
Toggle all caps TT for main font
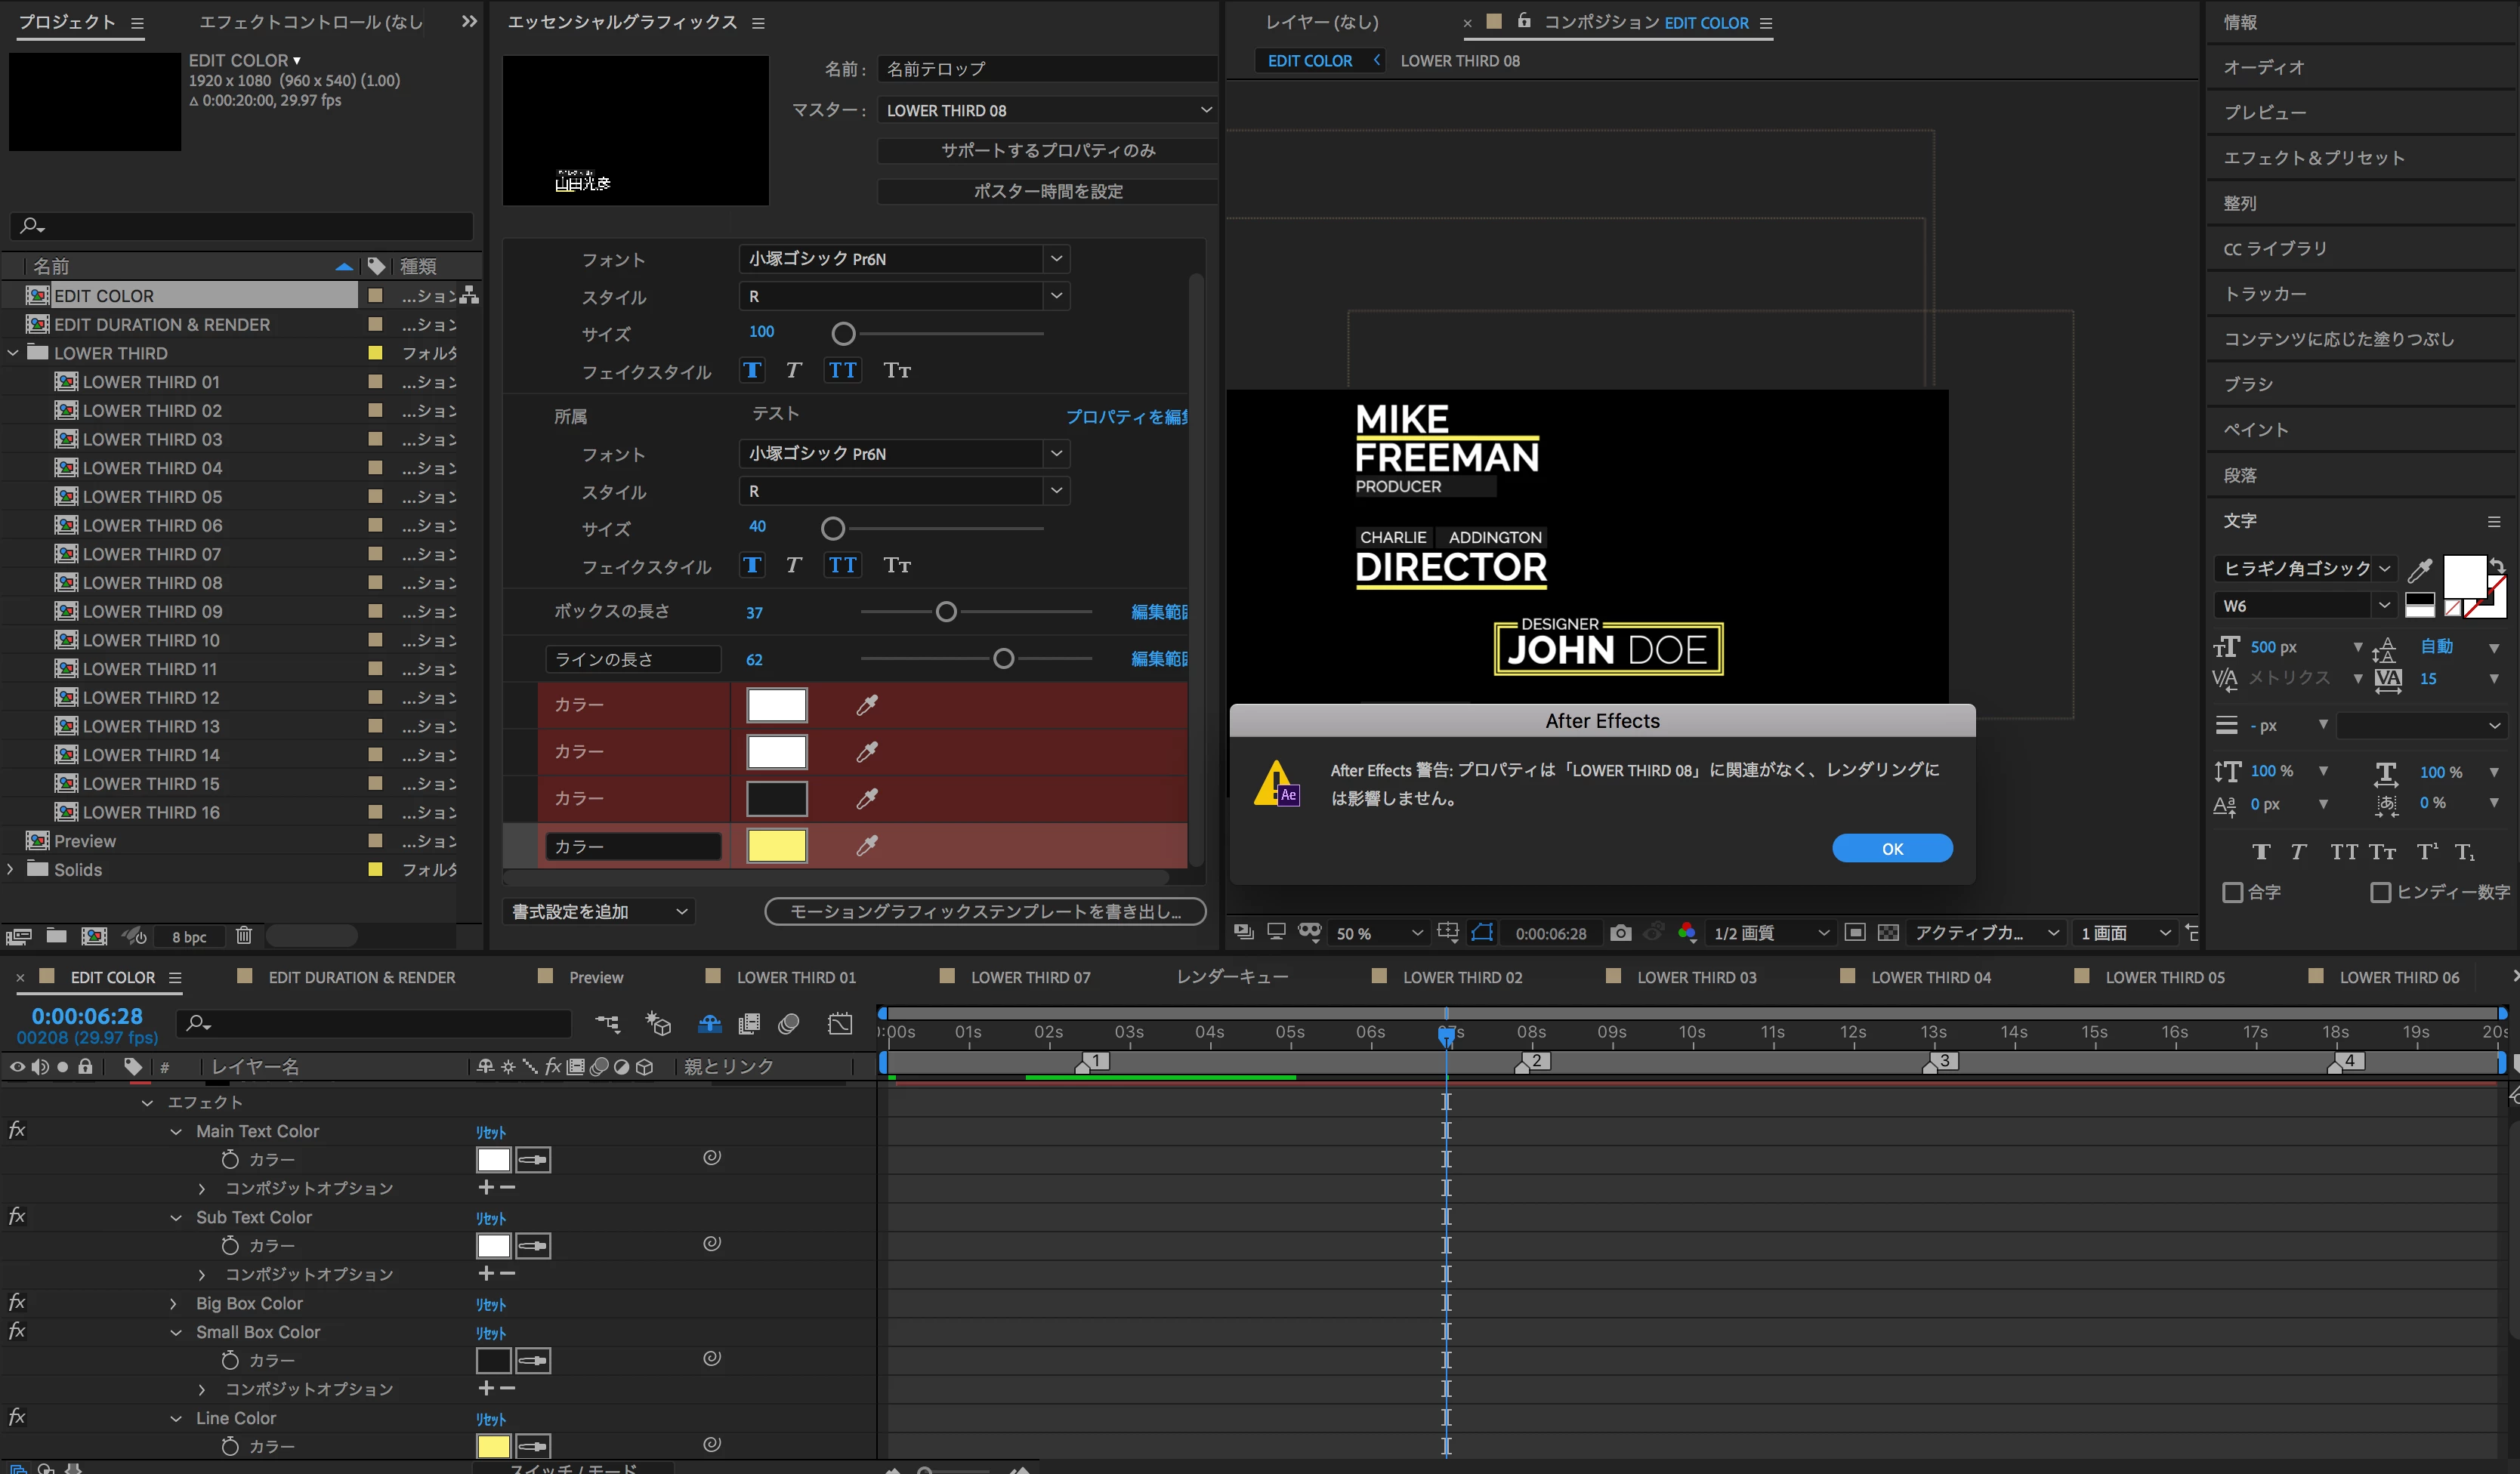(x=842, y=371)
